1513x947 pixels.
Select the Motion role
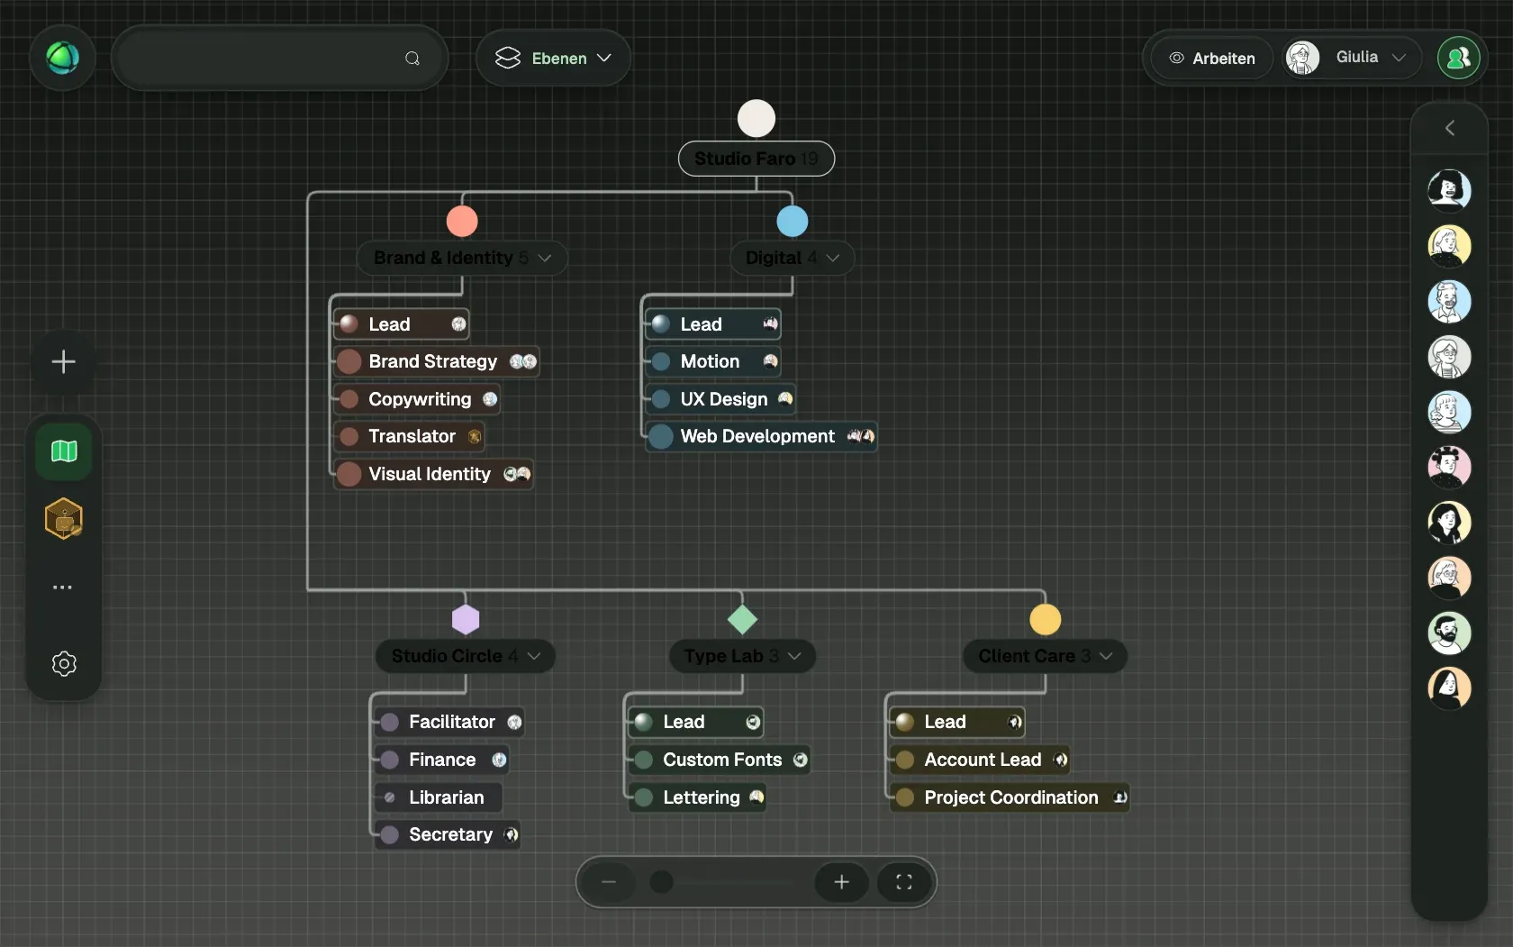(713, 361)
